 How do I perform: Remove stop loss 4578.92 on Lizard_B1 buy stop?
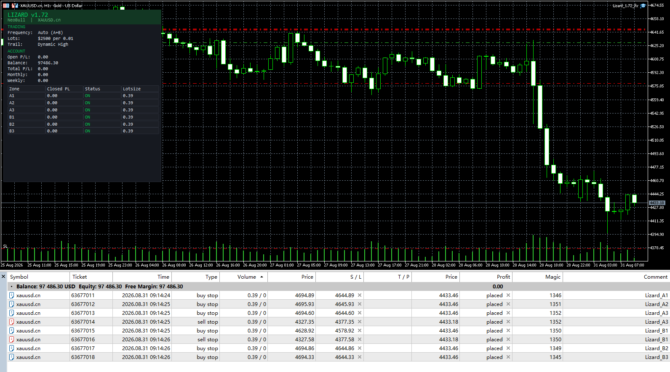point(360,330)
